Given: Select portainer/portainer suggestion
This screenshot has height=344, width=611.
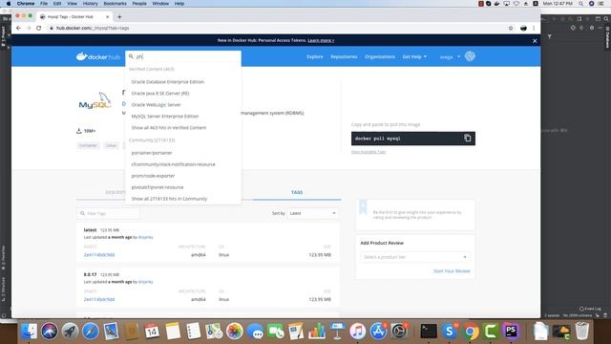Looking at the screenshot, I should click(152, 153).
